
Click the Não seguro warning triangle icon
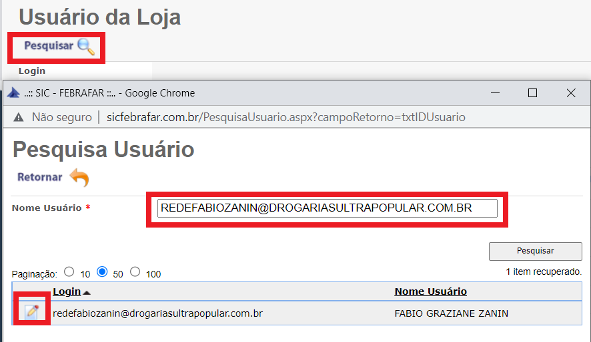[x=18, y=117]
